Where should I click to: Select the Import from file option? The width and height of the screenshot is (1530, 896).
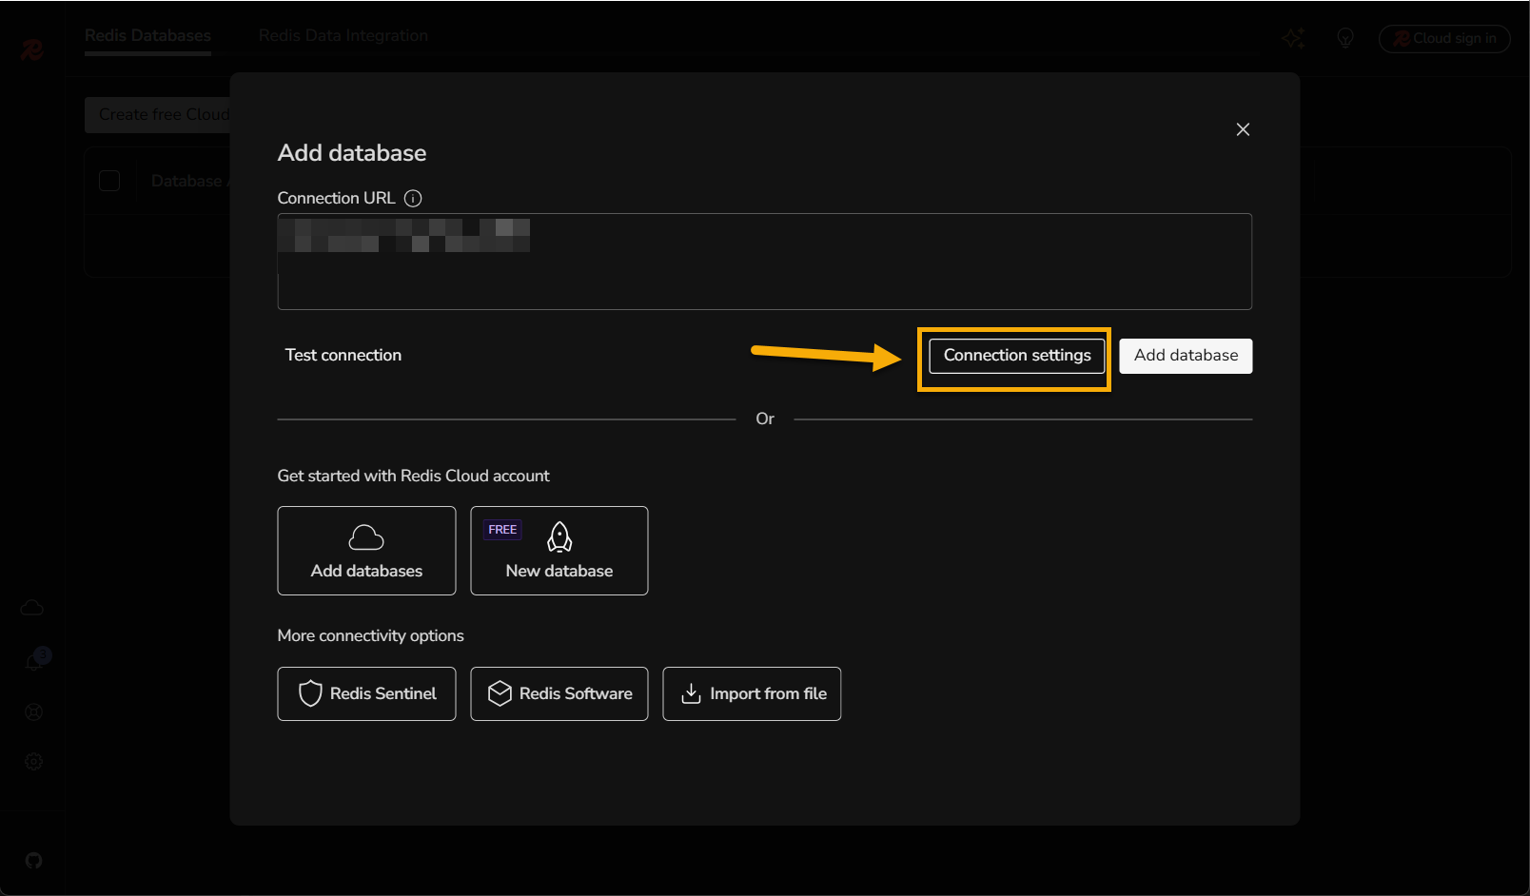752,693
